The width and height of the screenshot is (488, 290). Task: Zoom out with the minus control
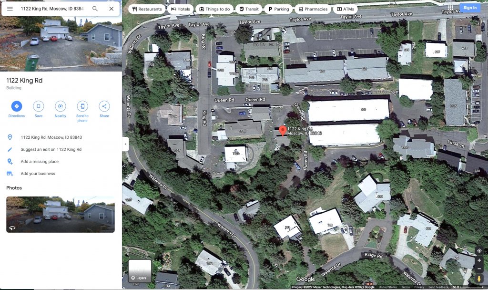[479, 269]
